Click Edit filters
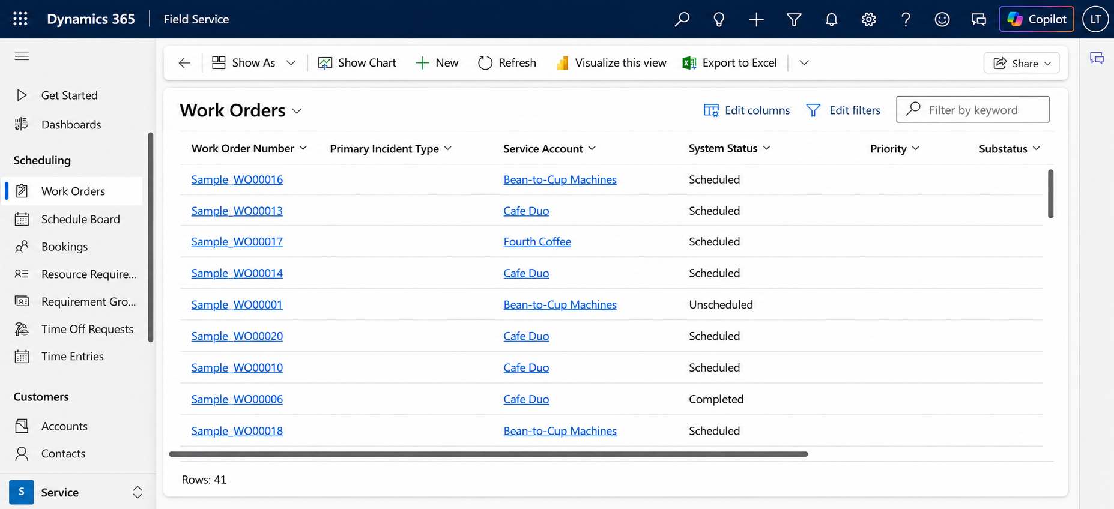The width and height of the screenshot is (1114, 509). [x=843, y=110]
